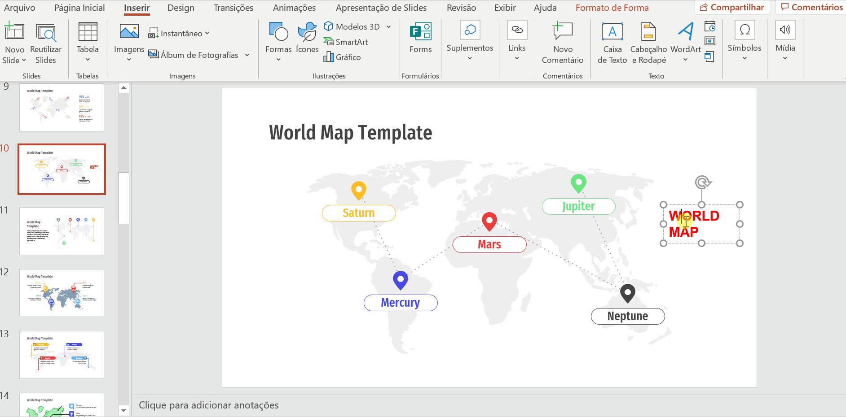Switch to the Página Inicial tab

click(79, 8)
